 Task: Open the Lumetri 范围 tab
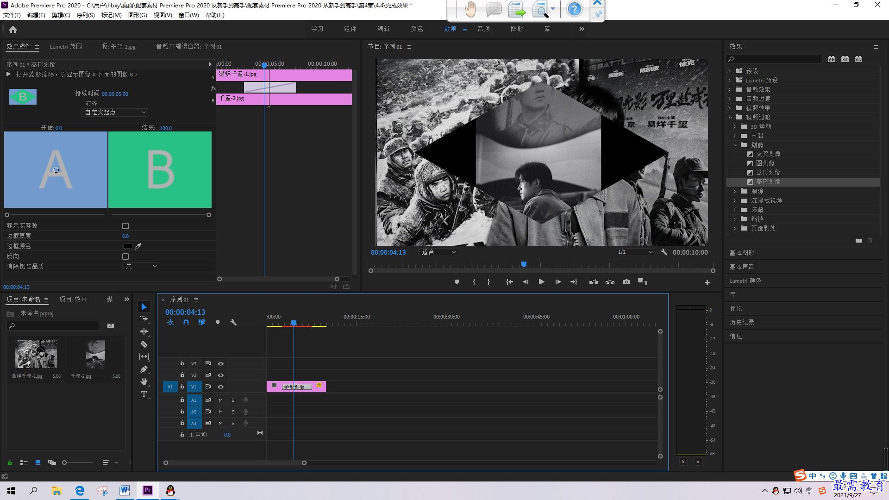click(x=66, y=47)
